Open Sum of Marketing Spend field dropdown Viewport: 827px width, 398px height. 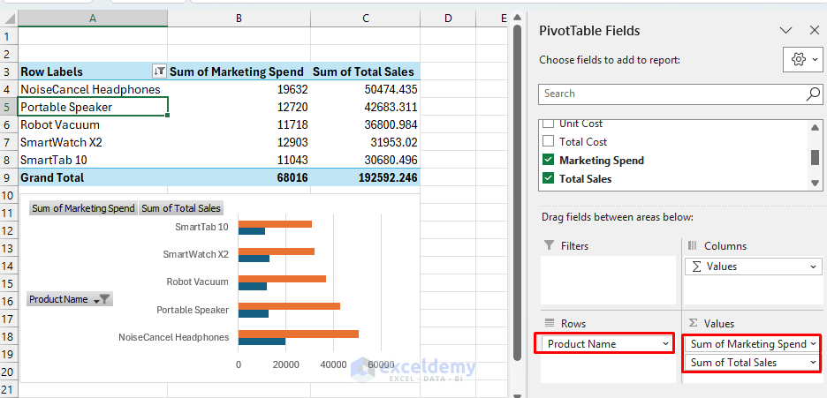point(814,344)
